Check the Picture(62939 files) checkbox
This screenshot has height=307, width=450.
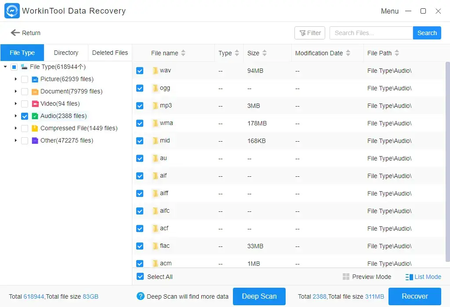coord(25,79)
